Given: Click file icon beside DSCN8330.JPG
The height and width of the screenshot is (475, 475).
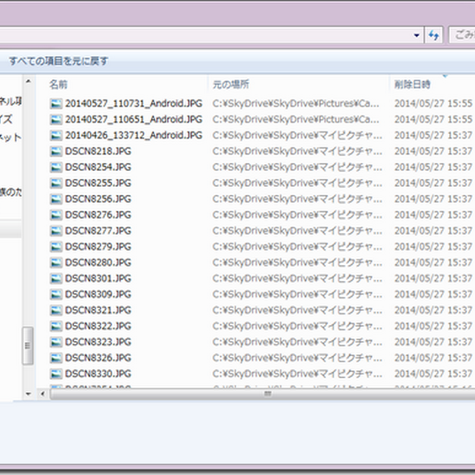Looking at the screenshot, I should point(56,374).
